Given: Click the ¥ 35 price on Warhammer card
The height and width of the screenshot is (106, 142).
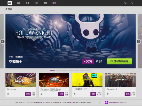Looking at the screenshot, I should click(66, 95).
